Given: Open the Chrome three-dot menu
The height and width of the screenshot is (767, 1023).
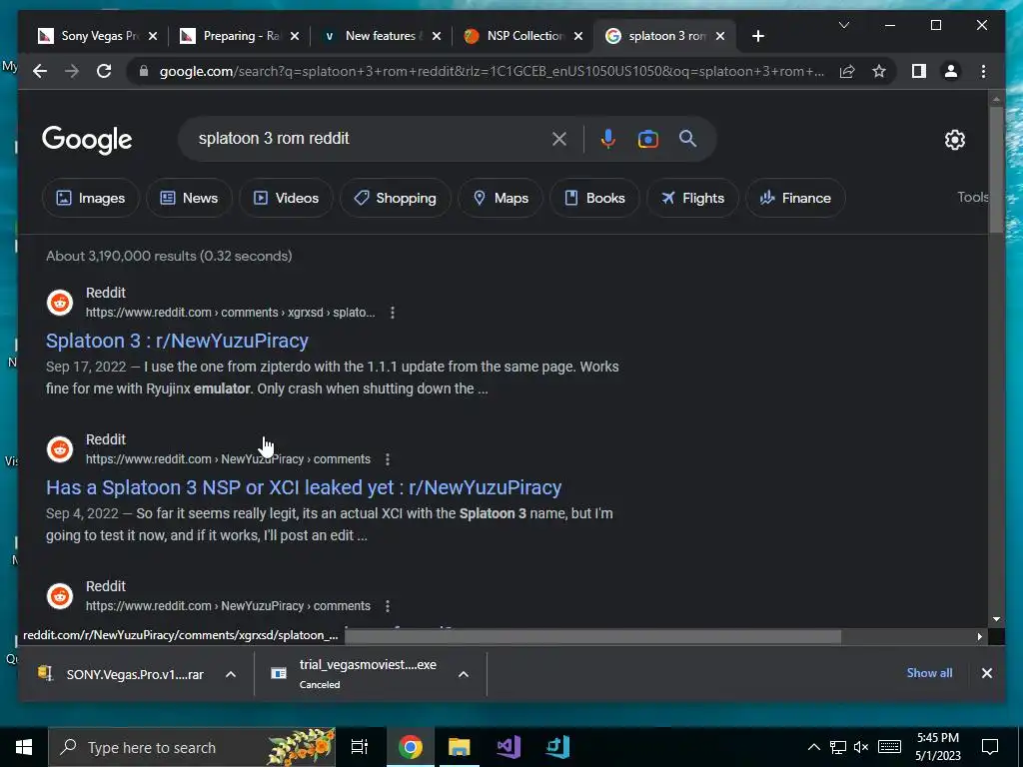Looking at the screenshot, I should pos(983,71).
